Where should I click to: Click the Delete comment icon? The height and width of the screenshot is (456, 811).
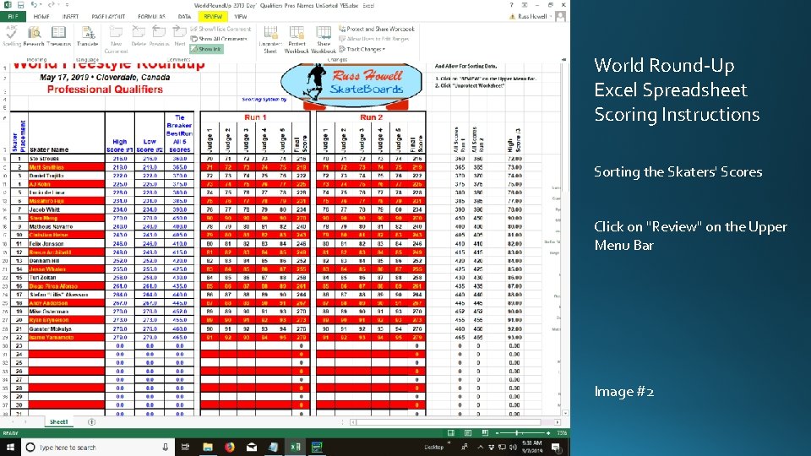pos(138,36)
